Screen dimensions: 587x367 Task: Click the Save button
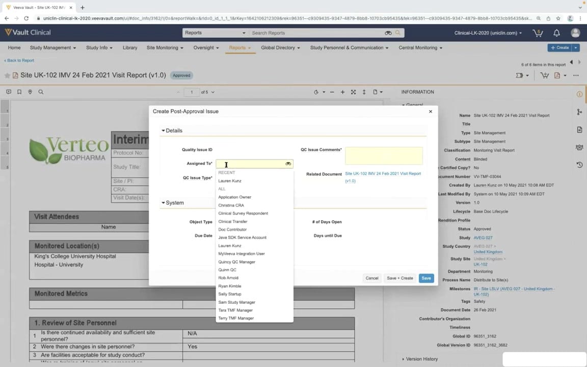[x=426, y=278]
